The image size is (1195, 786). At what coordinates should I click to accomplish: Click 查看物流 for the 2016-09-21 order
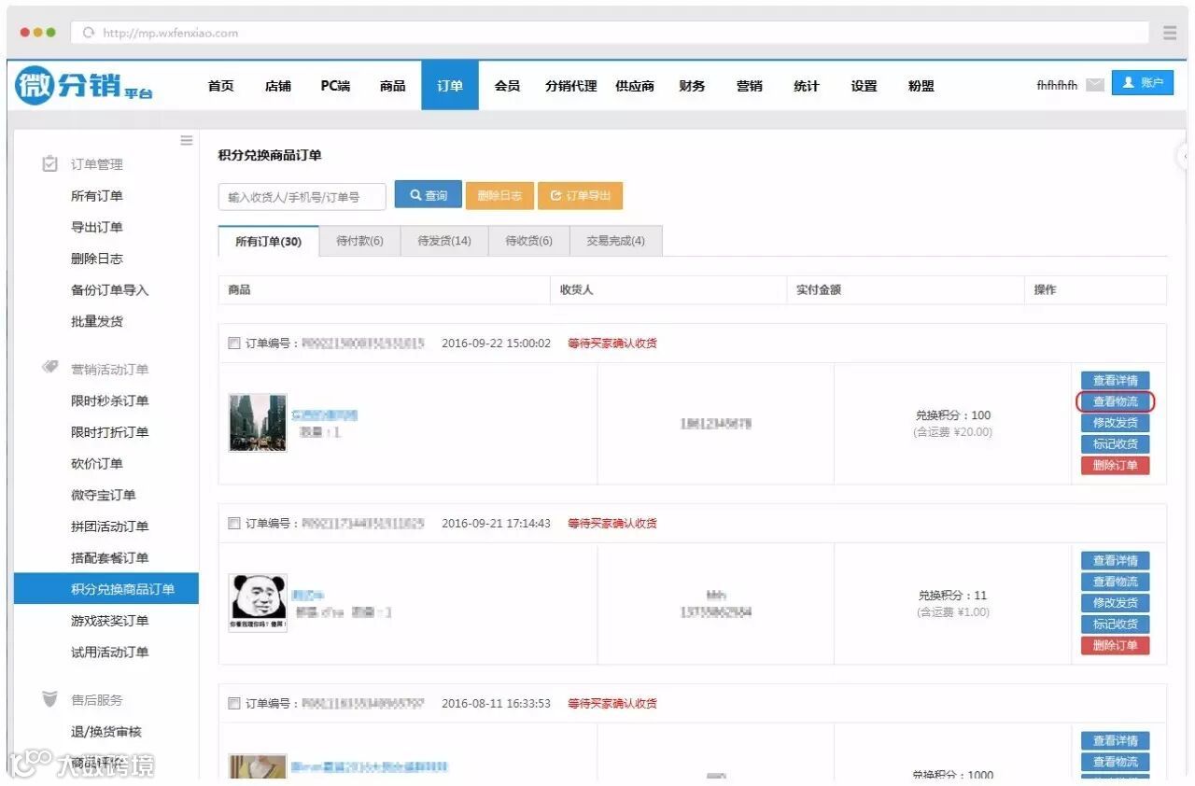1116,582
